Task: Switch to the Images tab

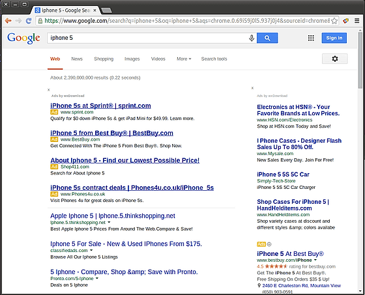Action: (132, 59)
